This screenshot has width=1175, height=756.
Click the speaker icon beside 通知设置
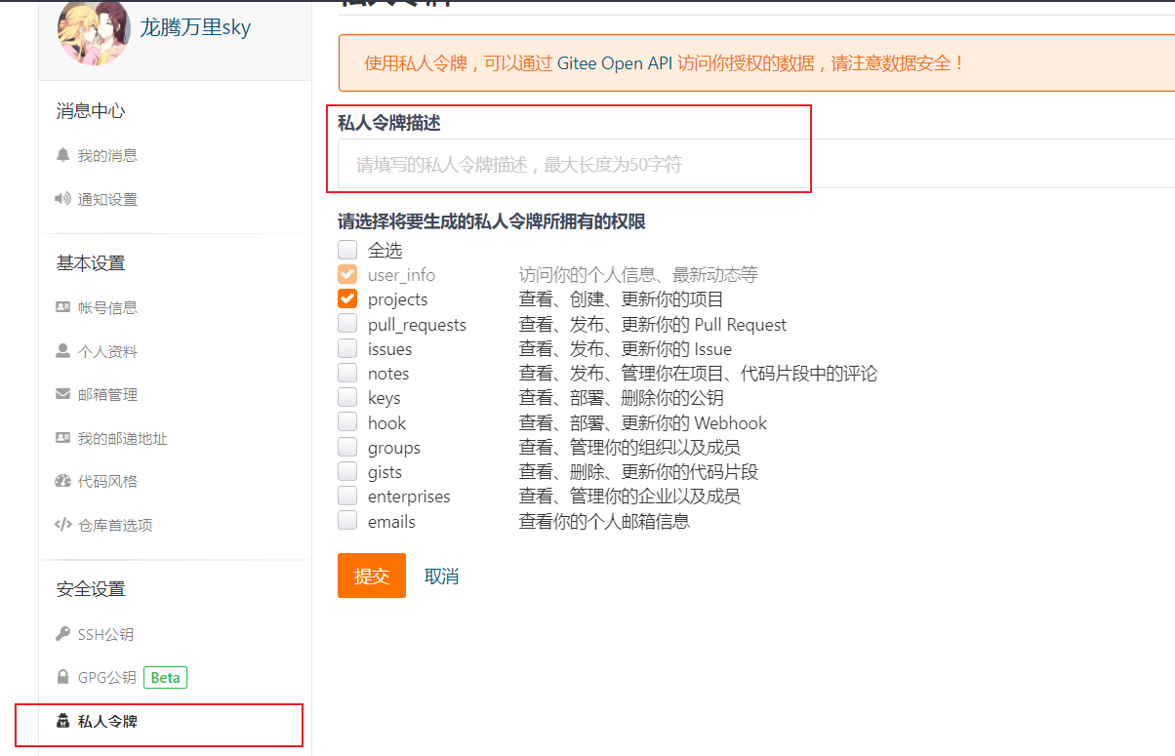pos(63,199)
